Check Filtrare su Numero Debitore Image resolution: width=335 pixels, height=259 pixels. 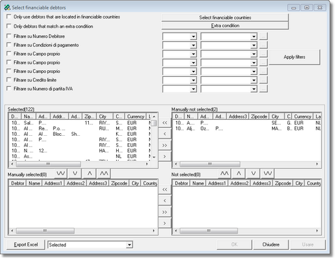(x=9, y=36)
